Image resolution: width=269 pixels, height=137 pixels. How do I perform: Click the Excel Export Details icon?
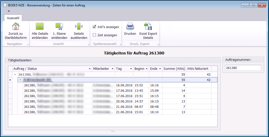(148, 26)
